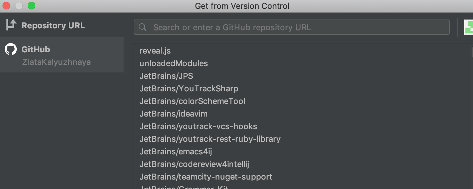Switch to the Repository URL section
This screenshot has height=189, width=473.
pos(53,26)
